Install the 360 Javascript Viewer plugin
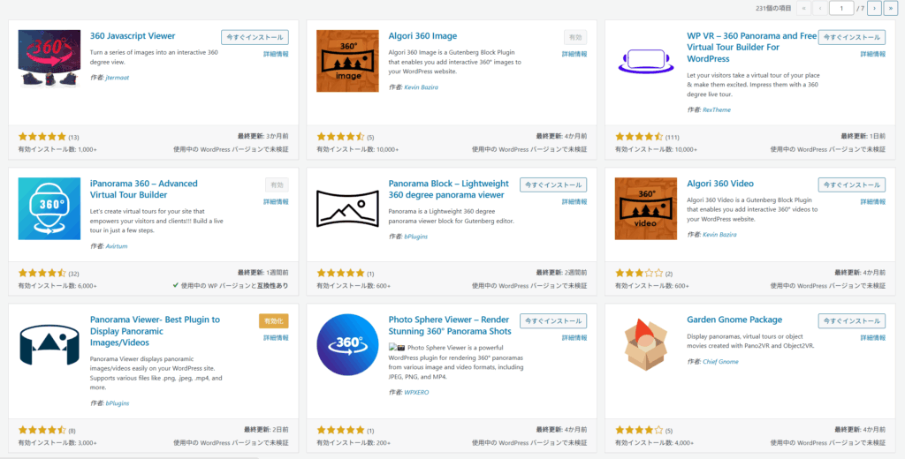 point(255,37)
